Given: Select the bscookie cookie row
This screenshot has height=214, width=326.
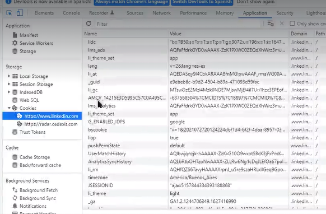Looking at the screenshot, I should point(204,129).
